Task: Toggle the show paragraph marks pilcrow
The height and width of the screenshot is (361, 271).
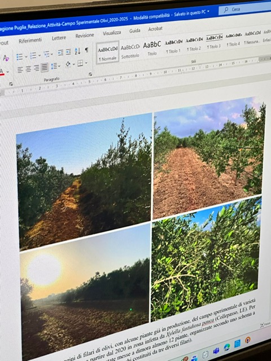Action: click(86, 50)
